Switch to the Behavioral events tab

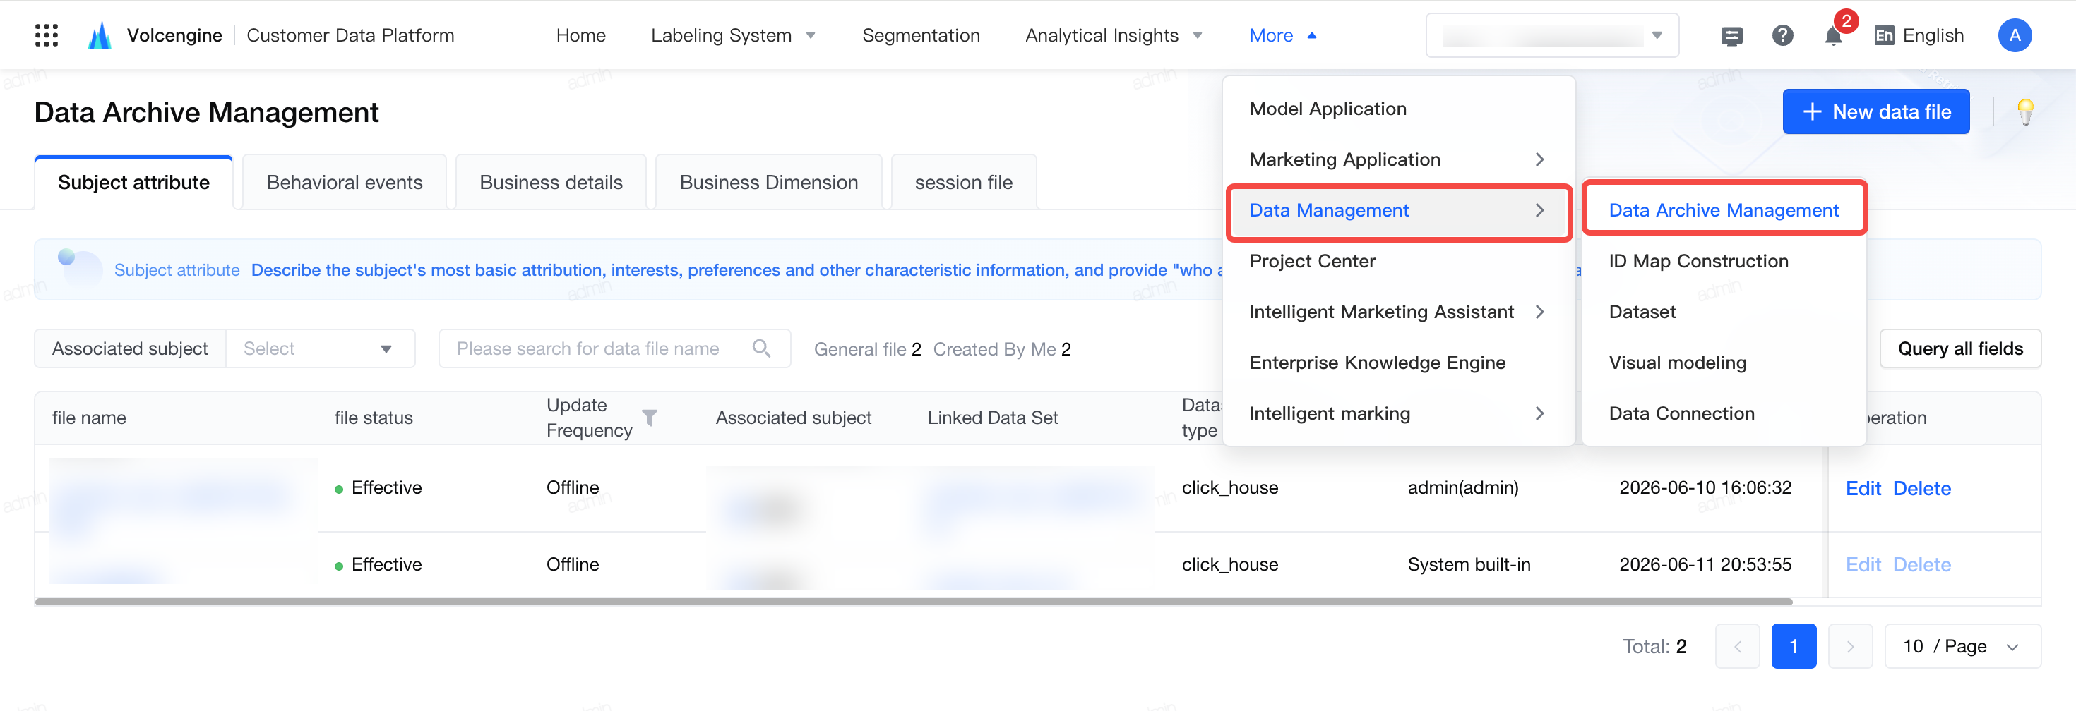tap(344, 182)
